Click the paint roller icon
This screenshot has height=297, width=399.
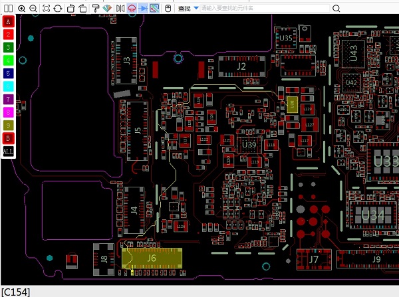point(96,9)
